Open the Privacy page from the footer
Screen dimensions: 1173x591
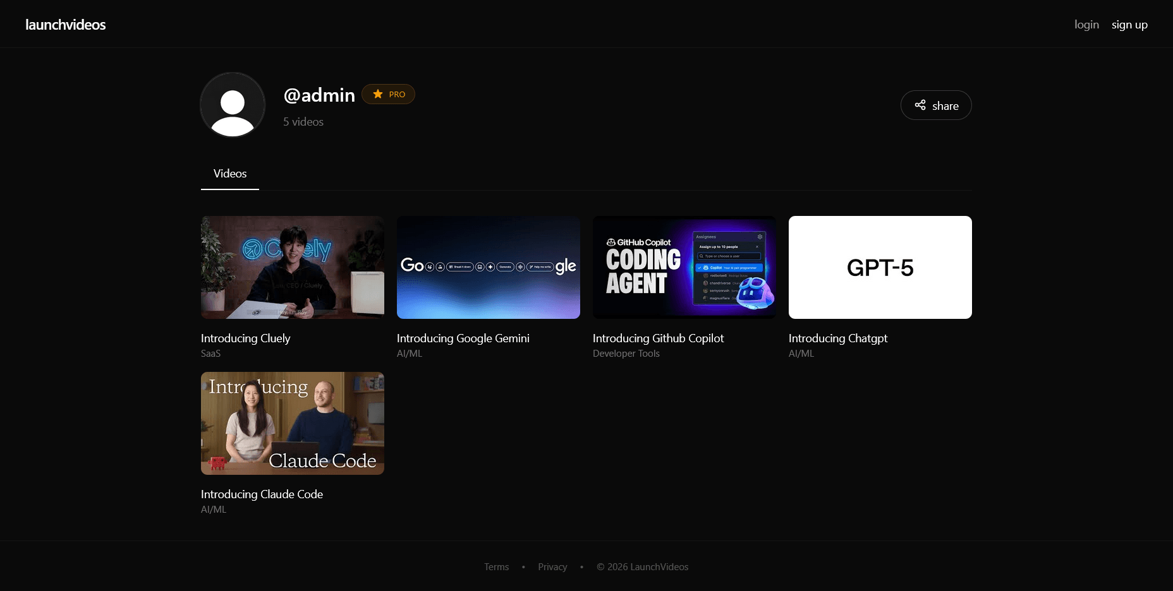[x=552, y=566]
